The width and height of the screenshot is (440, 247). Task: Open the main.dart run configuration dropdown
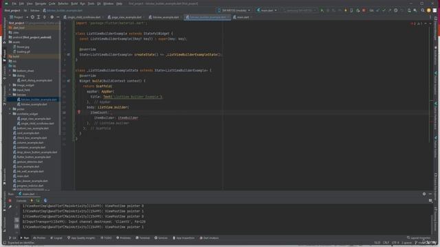(267, 10)
